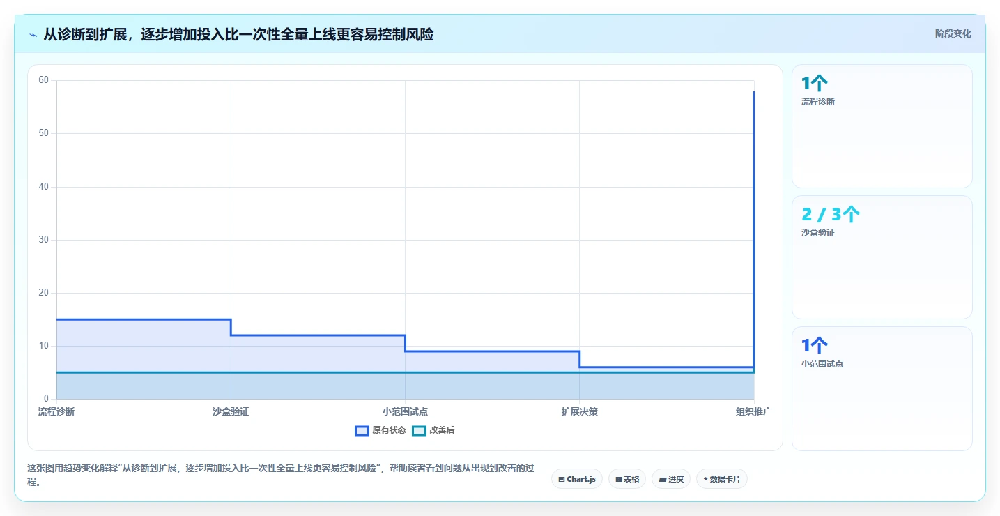Click the 沙盒验证 x-axis label
1000x516 pixels.
(231, 411)
